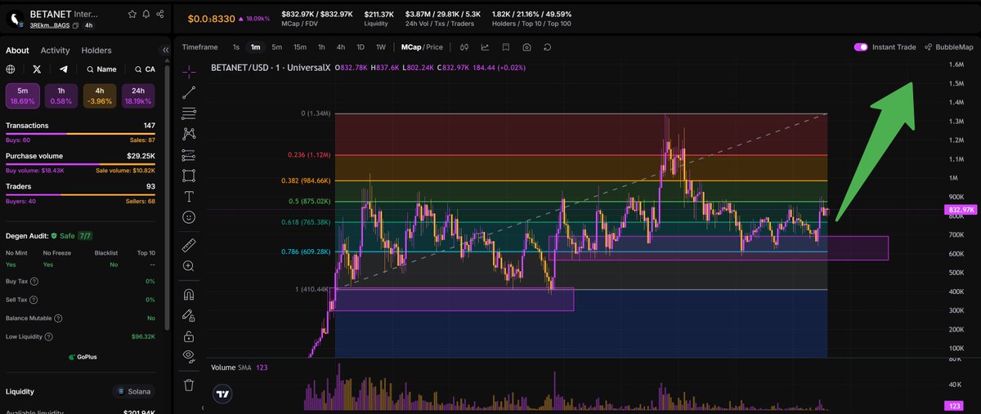Copy the 3REkm...BAGS contract address
The height and width of the screenshot is (414, 981).
[x=75, y=26]
